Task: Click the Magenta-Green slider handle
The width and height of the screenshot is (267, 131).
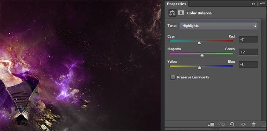Action: pos(202,55)
